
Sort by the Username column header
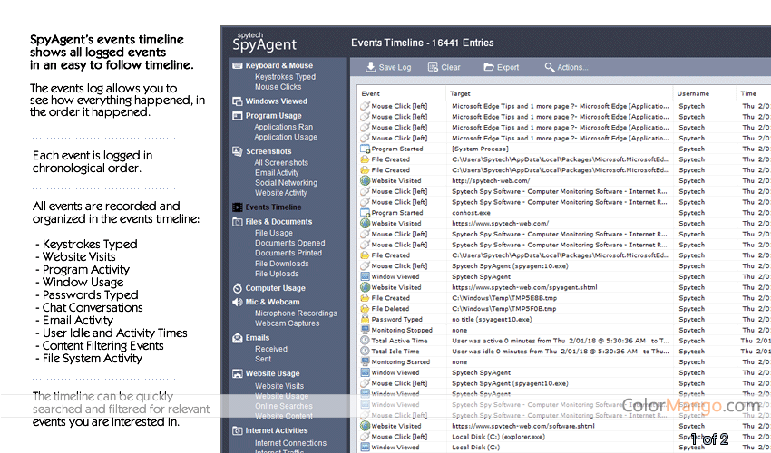pyautogui.click(x=694, y=93)
